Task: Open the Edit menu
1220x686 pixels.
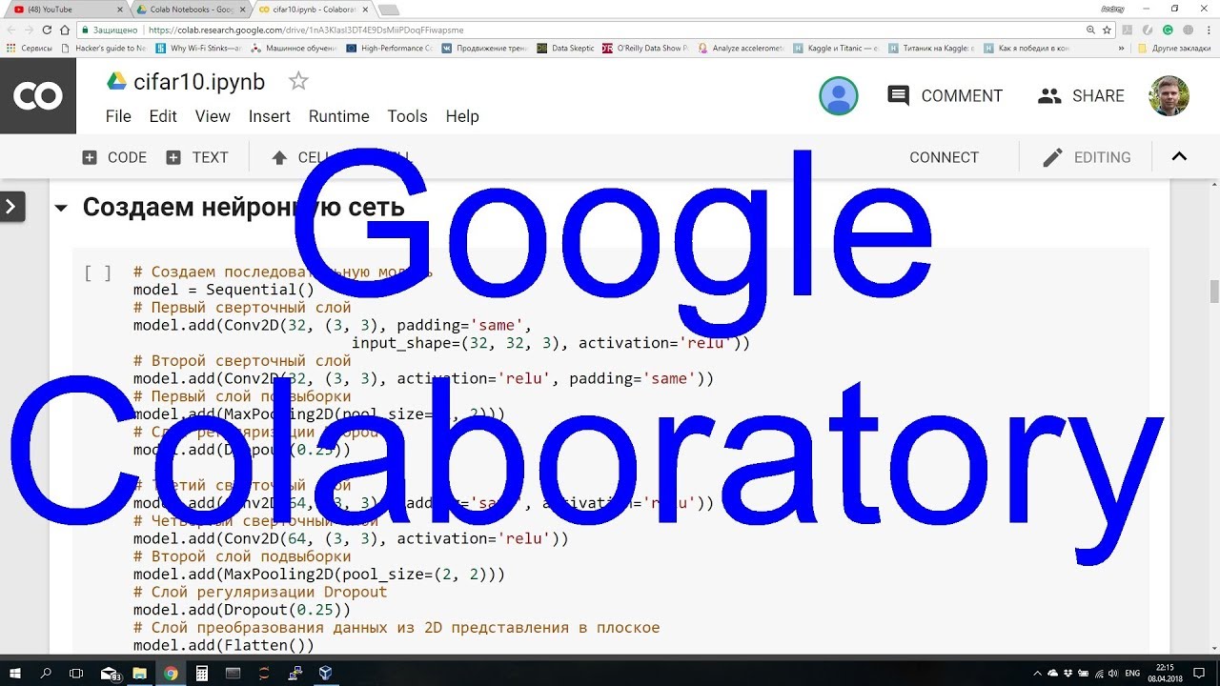Action: coord(163,116)
